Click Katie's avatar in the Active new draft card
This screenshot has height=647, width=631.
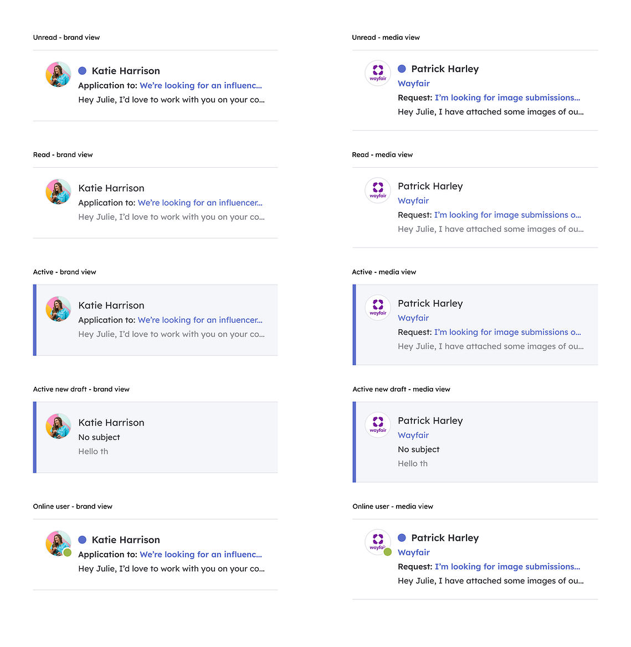pyautogui.click(x=58, y=426)
